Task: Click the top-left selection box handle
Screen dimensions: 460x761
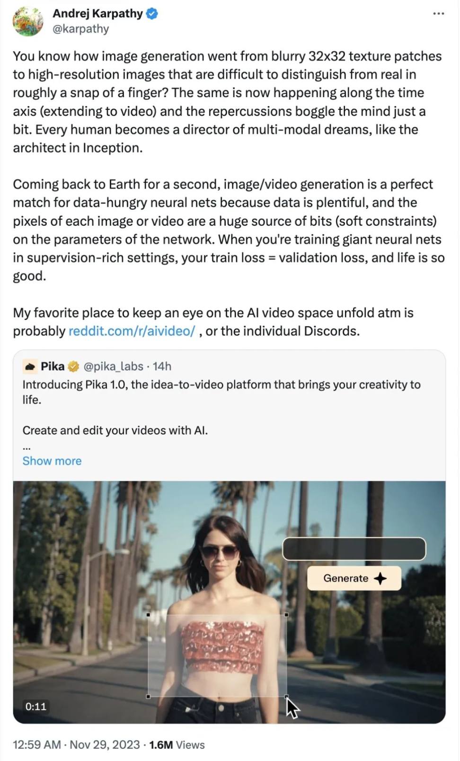Action: 149,615
